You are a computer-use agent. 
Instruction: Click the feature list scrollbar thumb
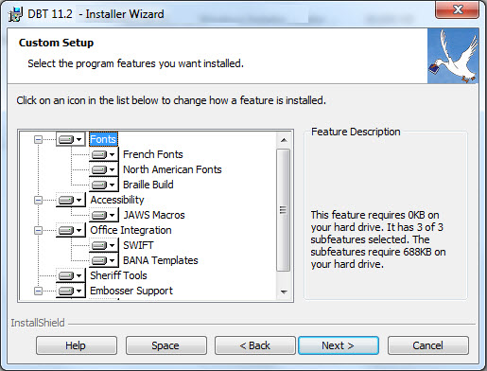(x=284, y=210)
